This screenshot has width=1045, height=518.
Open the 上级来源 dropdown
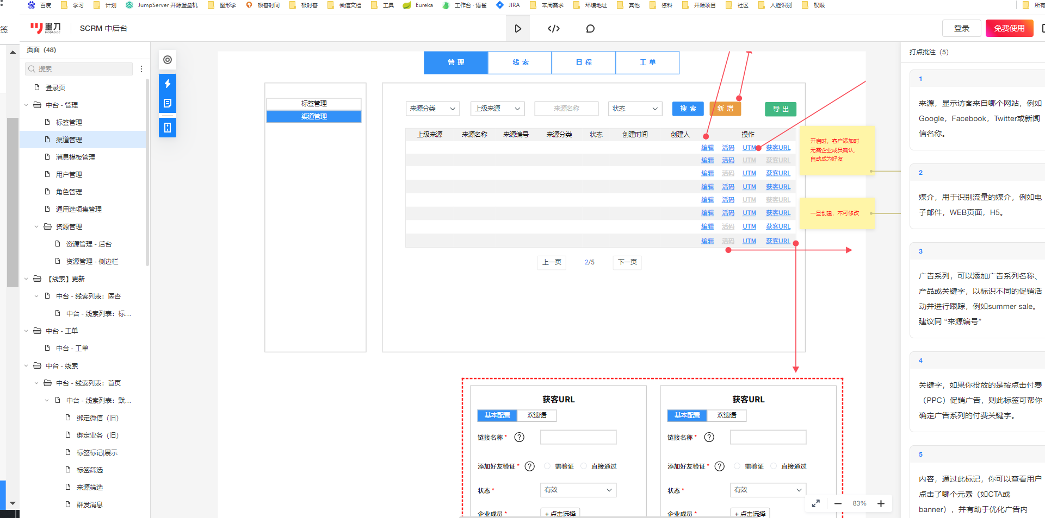coord(497,109)
